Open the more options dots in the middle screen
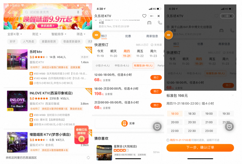The height and width of the screenshot is (164, 242). pyautogui.click(x=151, y=16)
